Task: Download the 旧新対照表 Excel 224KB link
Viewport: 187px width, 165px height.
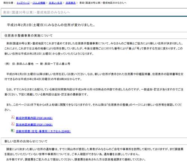Action: 43,131
